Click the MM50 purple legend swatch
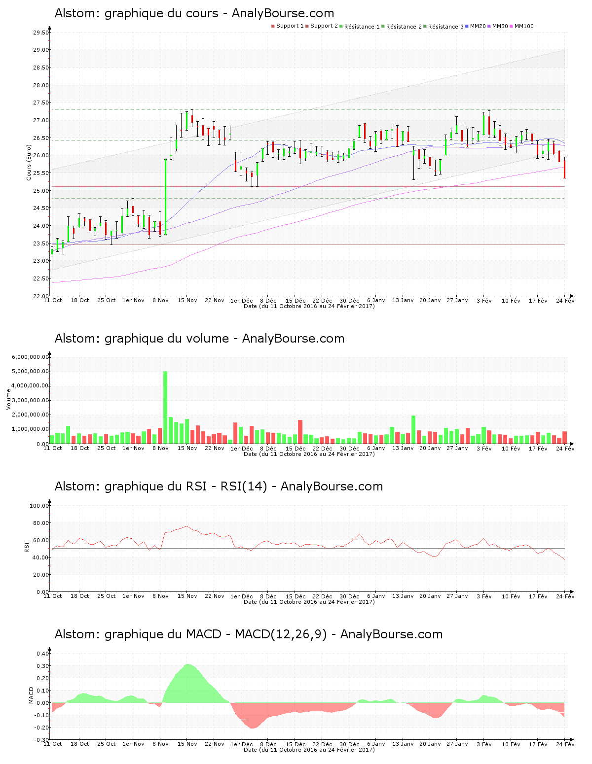592x764 pixels. pyautogui.click(x=489, y=26)
